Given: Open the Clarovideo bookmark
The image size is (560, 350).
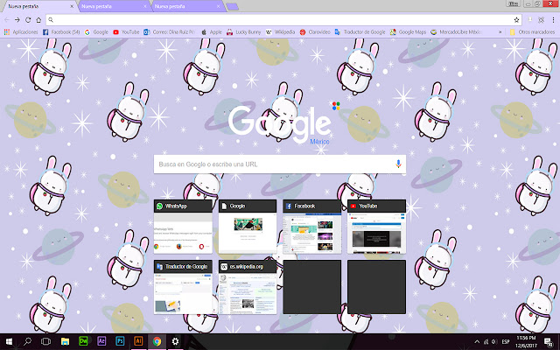Looking at the screenshot, I should 315,31.
